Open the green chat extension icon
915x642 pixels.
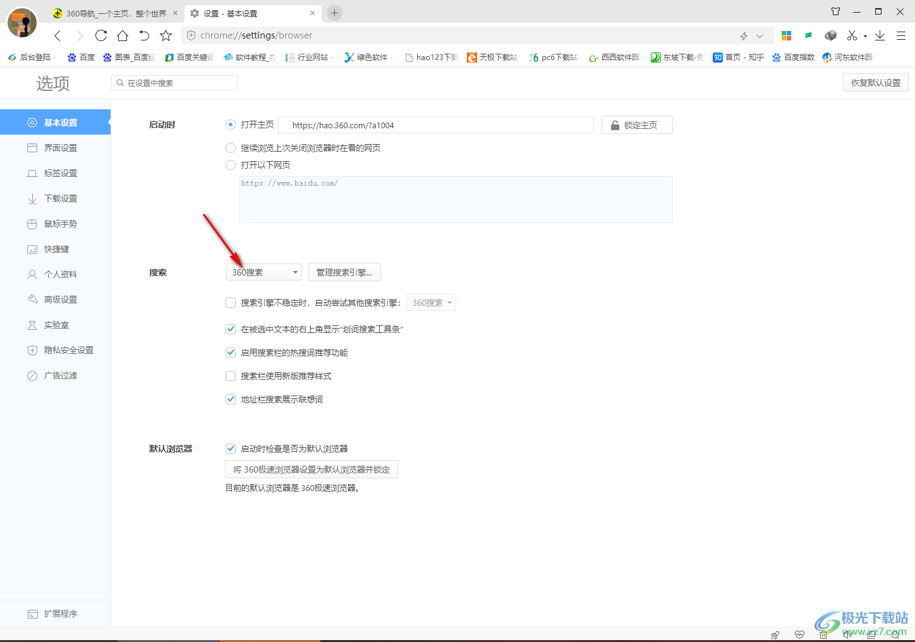pos(808,36)
